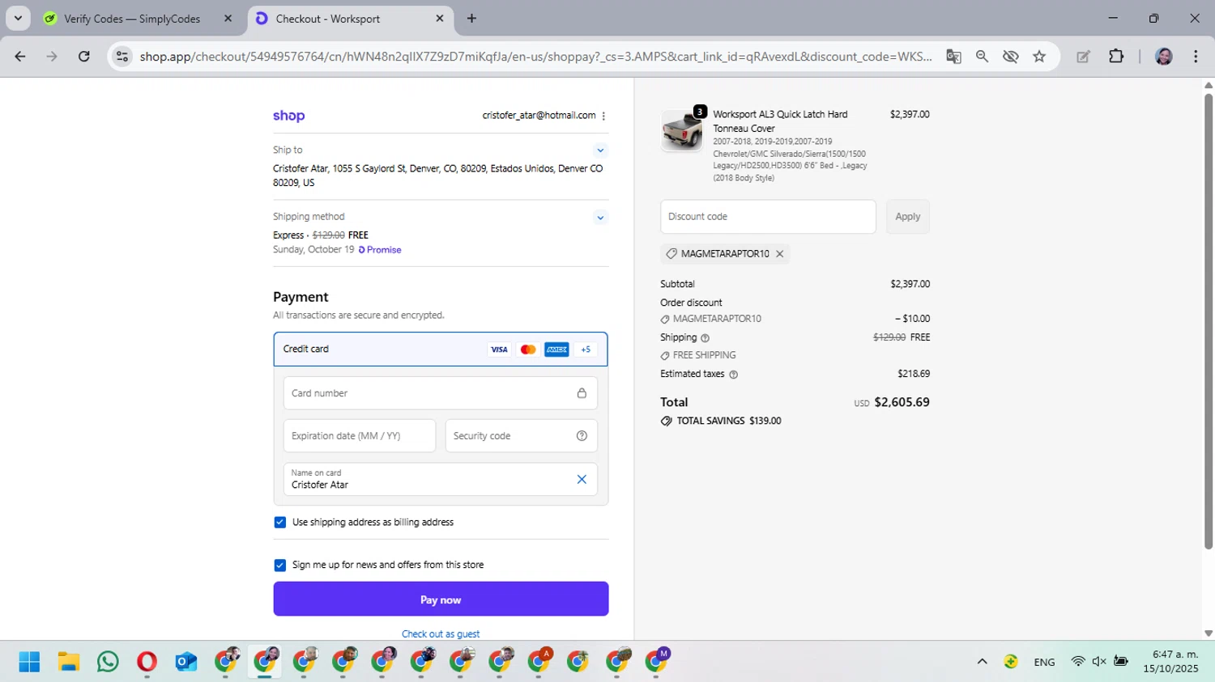This screenshot has height=682, width=1215.
Task: Toggle Use shipping address as billing address
Action: (280, 523)
